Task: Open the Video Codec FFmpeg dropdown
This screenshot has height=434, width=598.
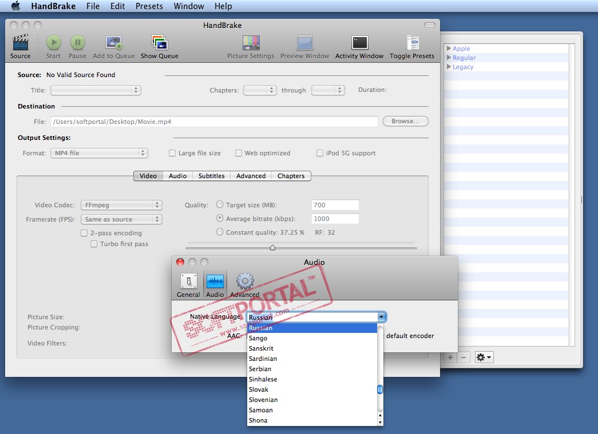Action: tap(121, 205)
